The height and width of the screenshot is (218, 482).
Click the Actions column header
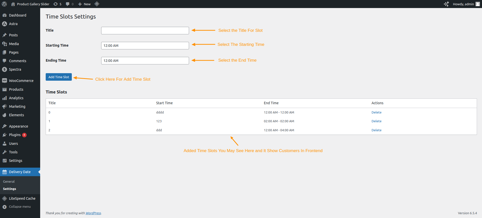377,103
